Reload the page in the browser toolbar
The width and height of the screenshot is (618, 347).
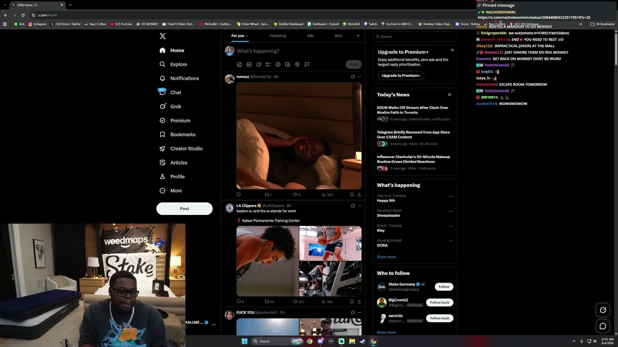23,15
